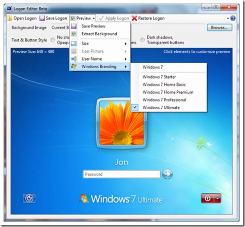Select Windows 7 Home Premium branding
The image size is (245, 227).
coord(169,92)
